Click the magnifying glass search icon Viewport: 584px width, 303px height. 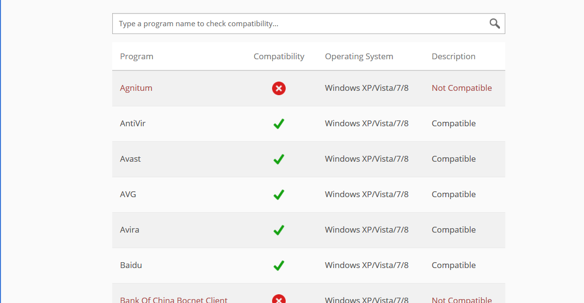point(495,23)
